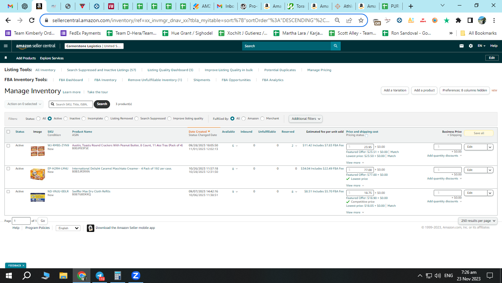
Task: Check the box for SKU ND-VNJU-0DLR
Action: [x=8, y=192]
